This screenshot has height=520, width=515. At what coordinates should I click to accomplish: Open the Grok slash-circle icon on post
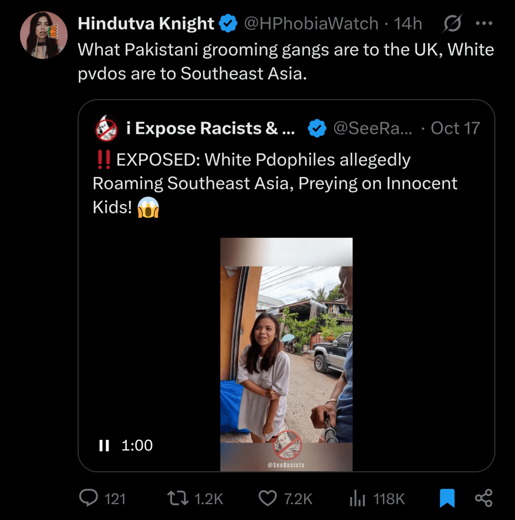pos(452,23)
